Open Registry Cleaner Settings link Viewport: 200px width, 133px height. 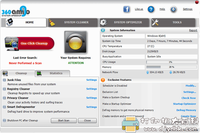[x=91, y=89]
